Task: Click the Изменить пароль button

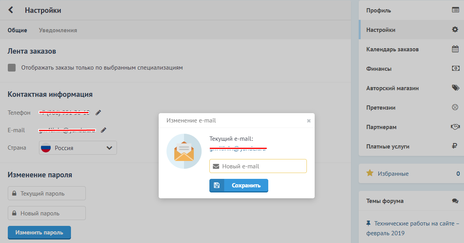Action: click(39, 233)
